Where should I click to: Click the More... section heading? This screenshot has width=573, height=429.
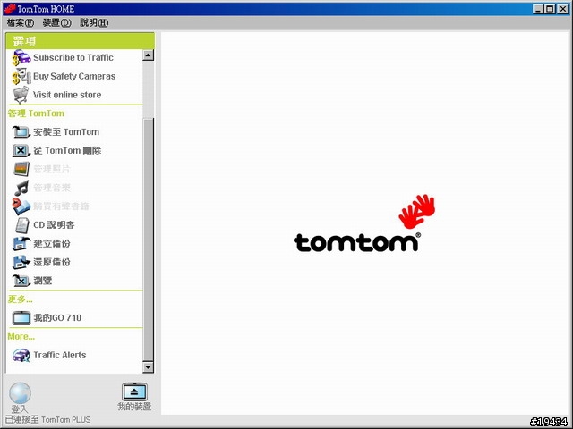coord(21,337)
